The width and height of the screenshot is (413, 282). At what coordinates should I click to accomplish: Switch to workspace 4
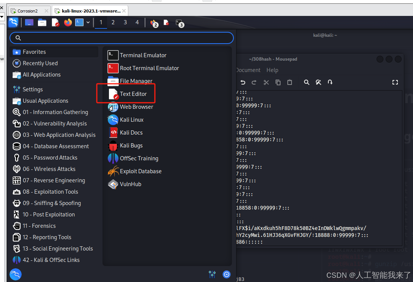137,23
